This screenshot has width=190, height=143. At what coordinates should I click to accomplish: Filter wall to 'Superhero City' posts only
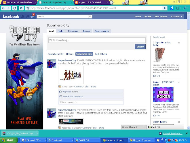(84, 54)
